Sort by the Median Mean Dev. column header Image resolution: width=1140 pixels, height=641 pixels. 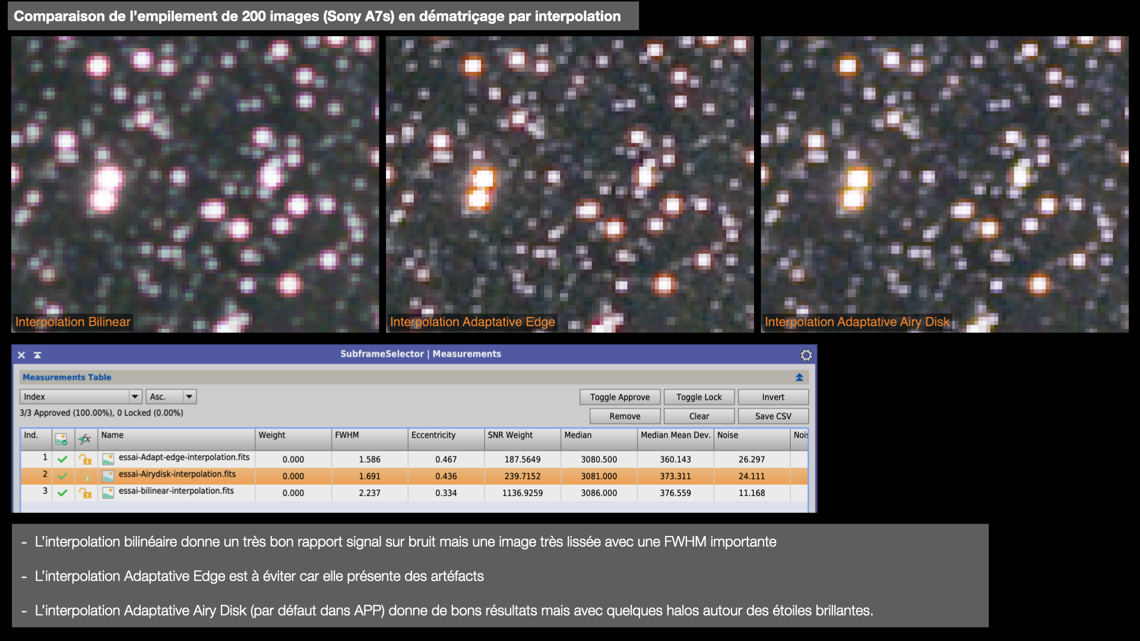pos(676,439)
